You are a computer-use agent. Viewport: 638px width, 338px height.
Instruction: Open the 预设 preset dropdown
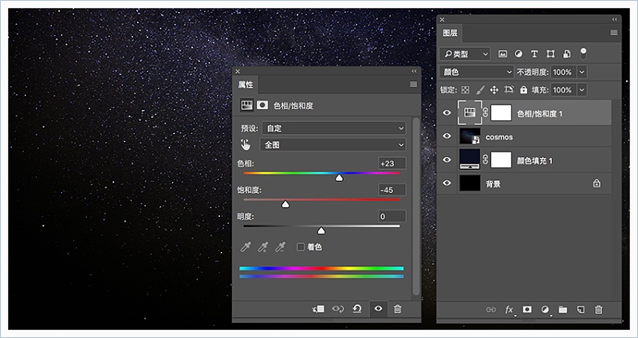(333, 128)
